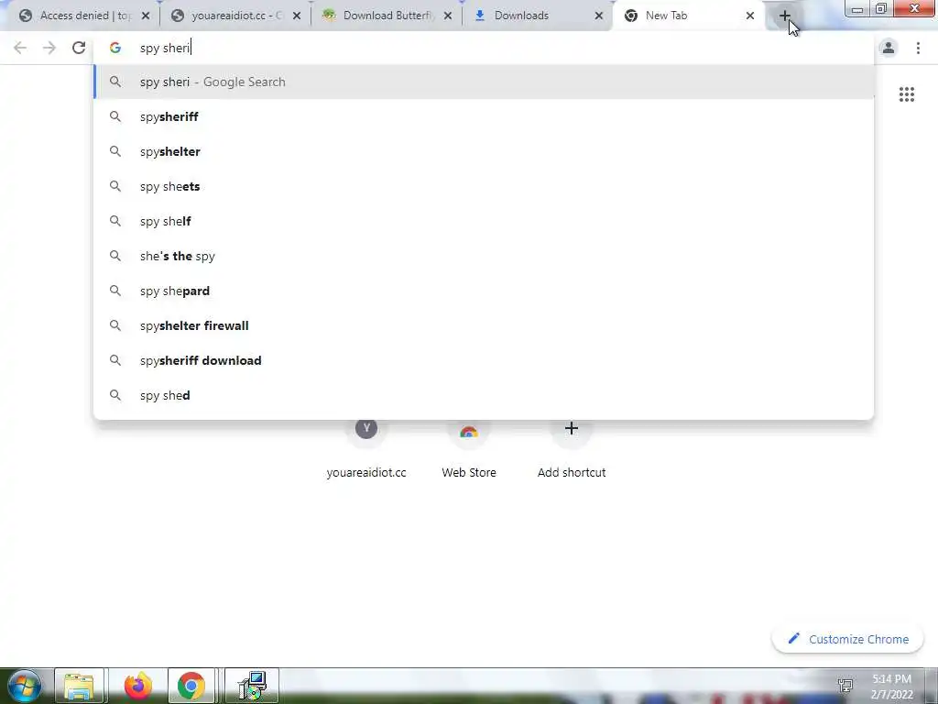Pick the spysheriff download suggestion

tap(484, 360)
